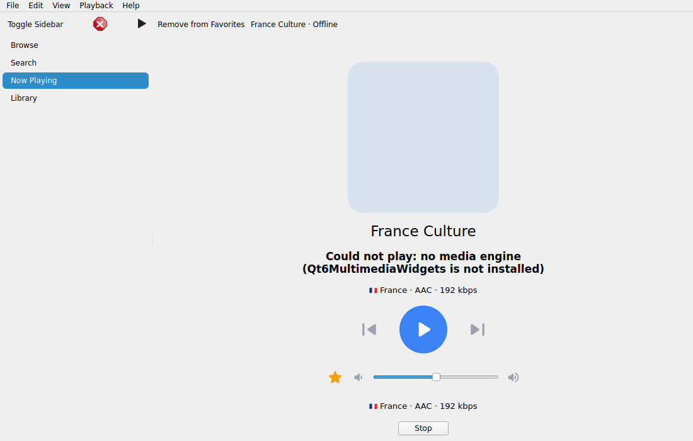Click the French flag above the Stop button

pyautogui.click(x=373, y=406)
